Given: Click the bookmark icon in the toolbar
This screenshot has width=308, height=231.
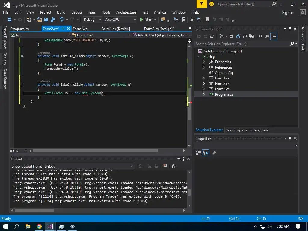Looking at the screenshot, I should [x=207, y=20].
